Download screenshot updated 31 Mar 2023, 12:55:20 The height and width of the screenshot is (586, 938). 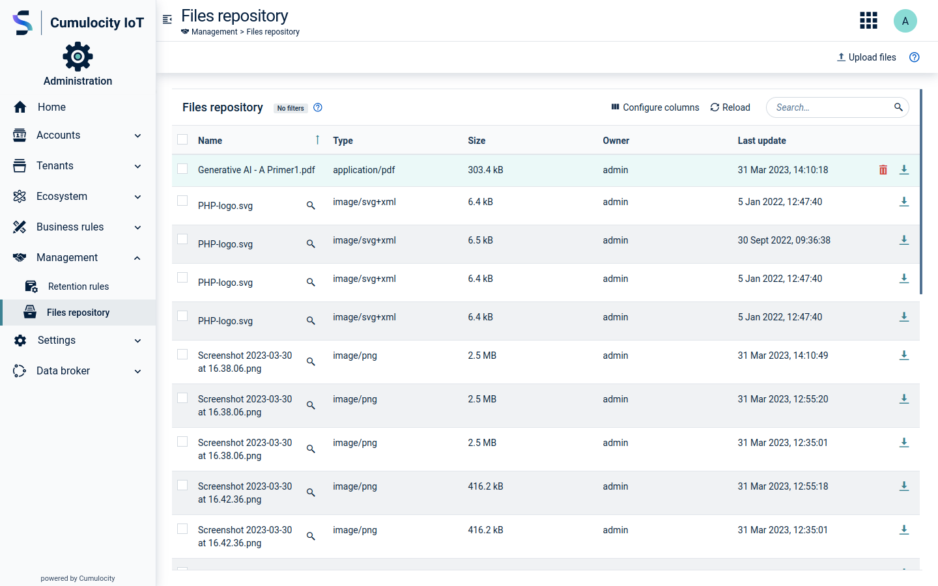tap(904, 399)
